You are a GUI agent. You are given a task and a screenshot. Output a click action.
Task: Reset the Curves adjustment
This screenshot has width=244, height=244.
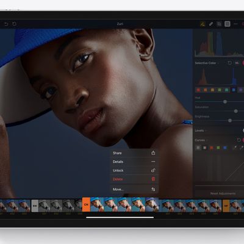click(x=239, y=140)
